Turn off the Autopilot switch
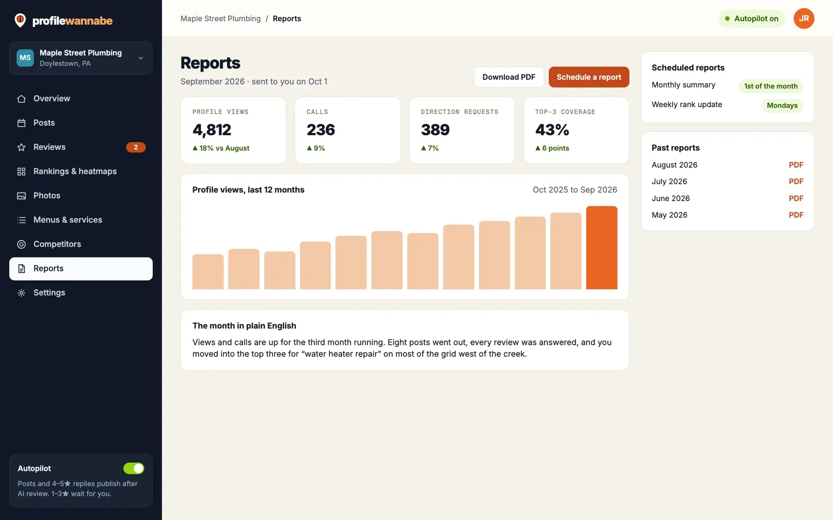 click(x=134, y=468)
